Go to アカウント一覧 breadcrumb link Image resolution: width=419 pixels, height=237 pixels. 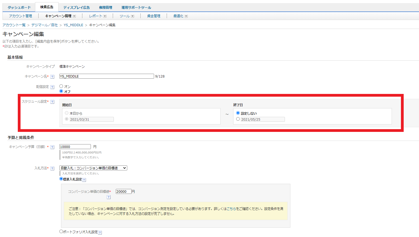tap(14, 25)
